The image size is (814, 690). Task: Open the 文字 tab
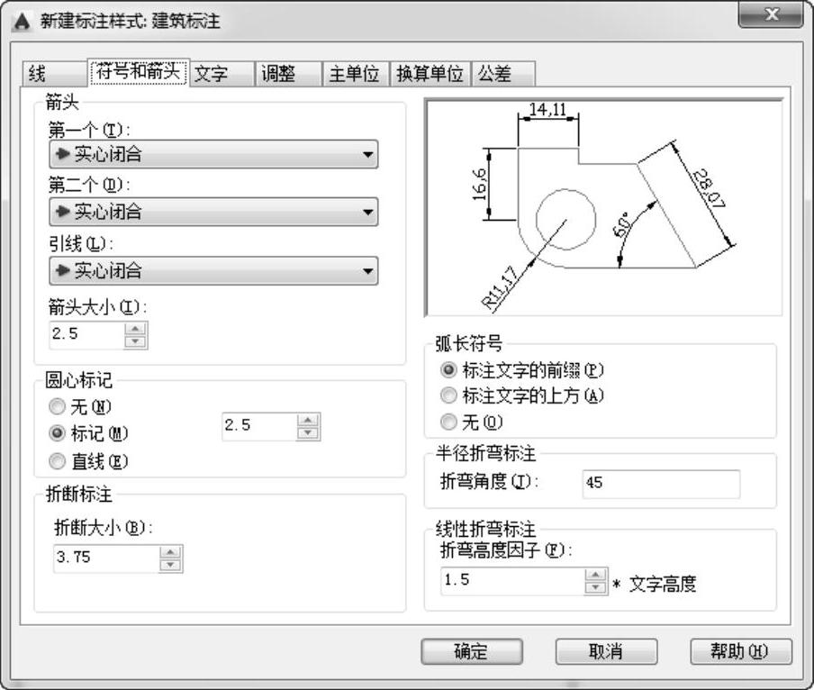pyautogui.click(x=222, y=74)
